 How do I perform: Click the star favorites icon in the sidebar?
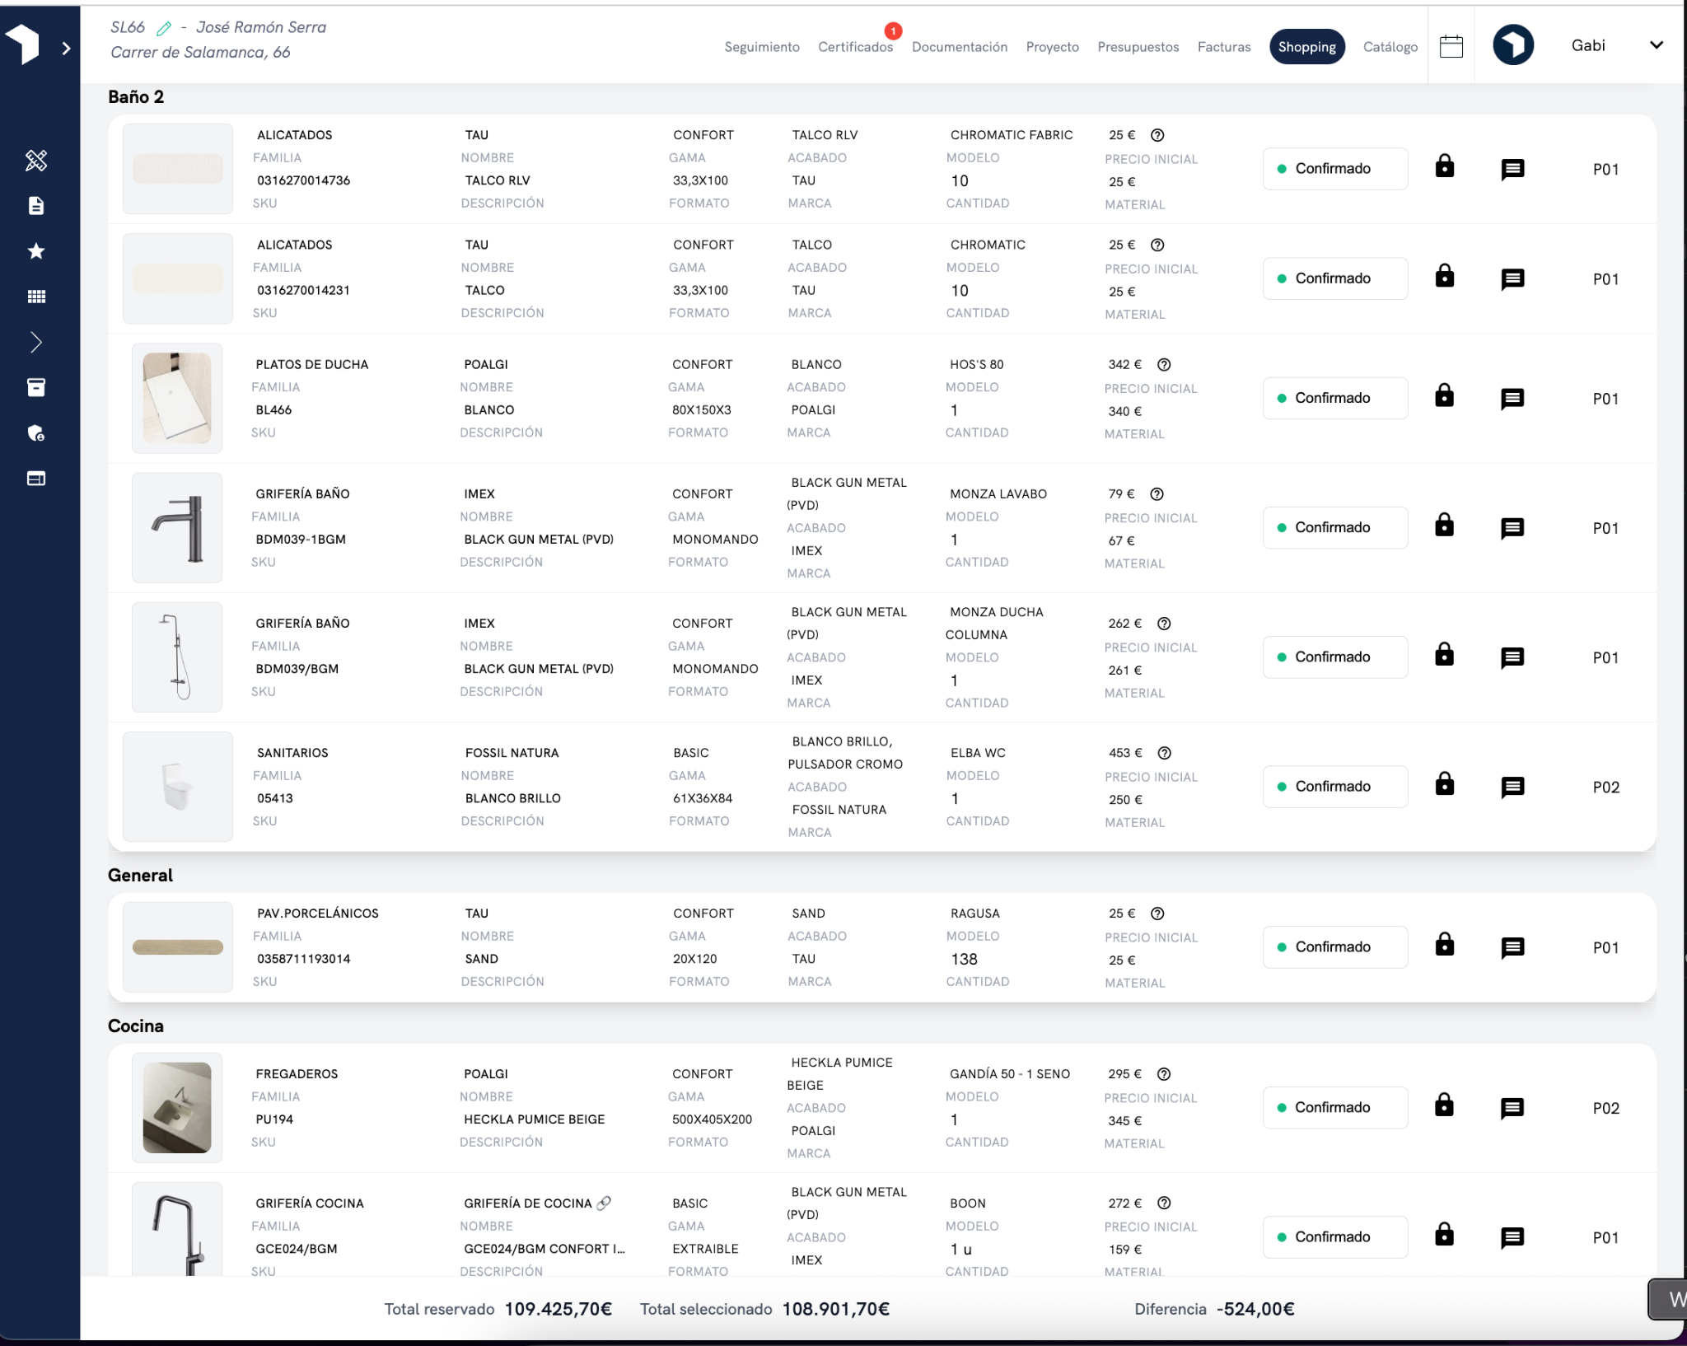(36, 251)
